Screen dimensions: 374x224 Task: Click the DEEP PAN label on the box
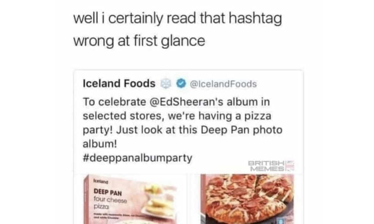(x=108, y=192)
